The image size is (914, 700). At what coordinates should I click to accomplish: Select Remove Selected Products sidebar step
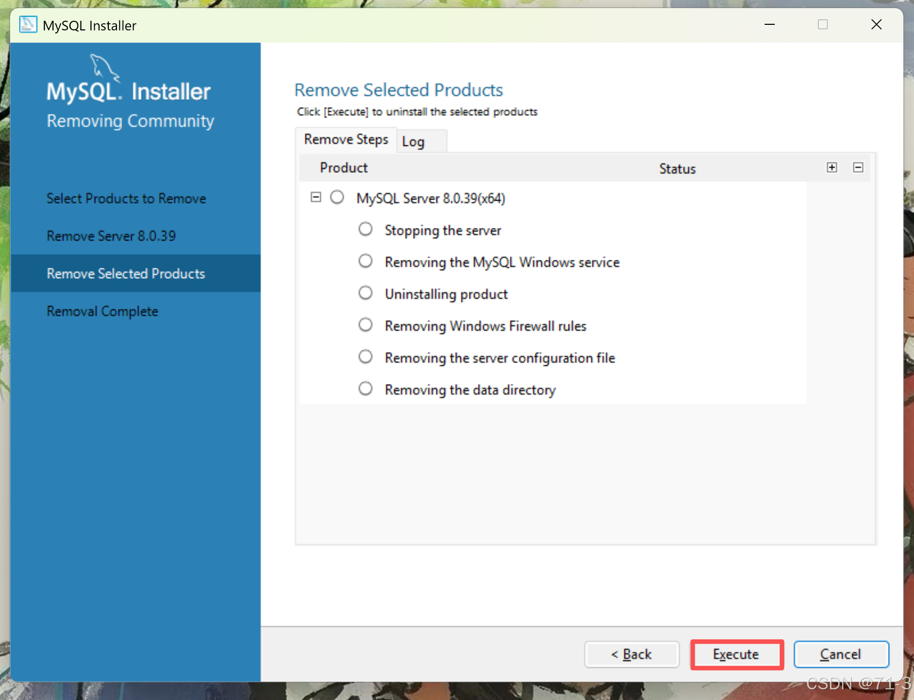pos(135,274)
